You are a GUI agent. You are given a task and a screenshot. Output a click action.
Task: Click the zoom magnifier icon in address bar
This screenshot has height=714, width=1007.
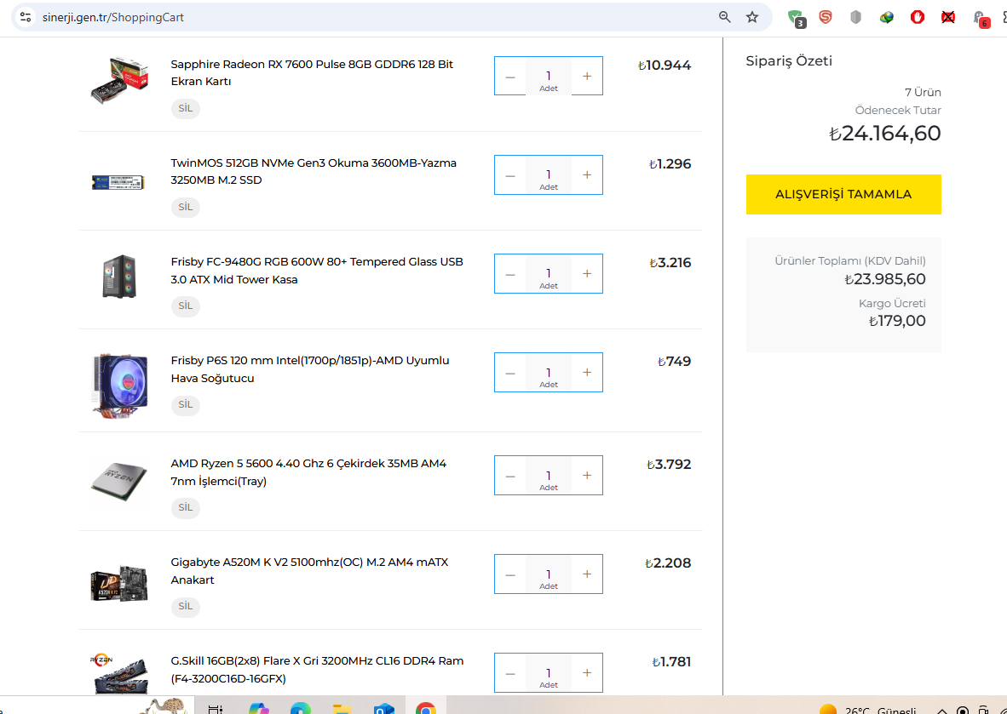pyautogui.click(x=724, y=17)
